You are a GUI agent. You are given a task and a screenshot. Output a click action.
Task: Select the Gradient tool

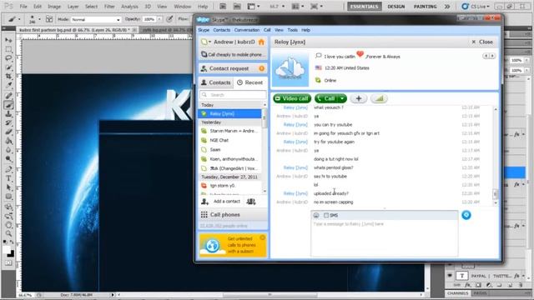[x=8, y=141]
